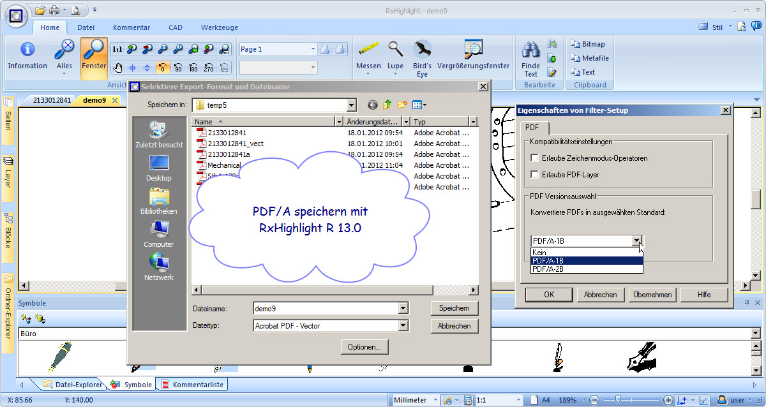Switch to the Kommentar ribbon tab
Viewport: 766px width, 407px height.
pyautogui.click(x=131, y=27)
